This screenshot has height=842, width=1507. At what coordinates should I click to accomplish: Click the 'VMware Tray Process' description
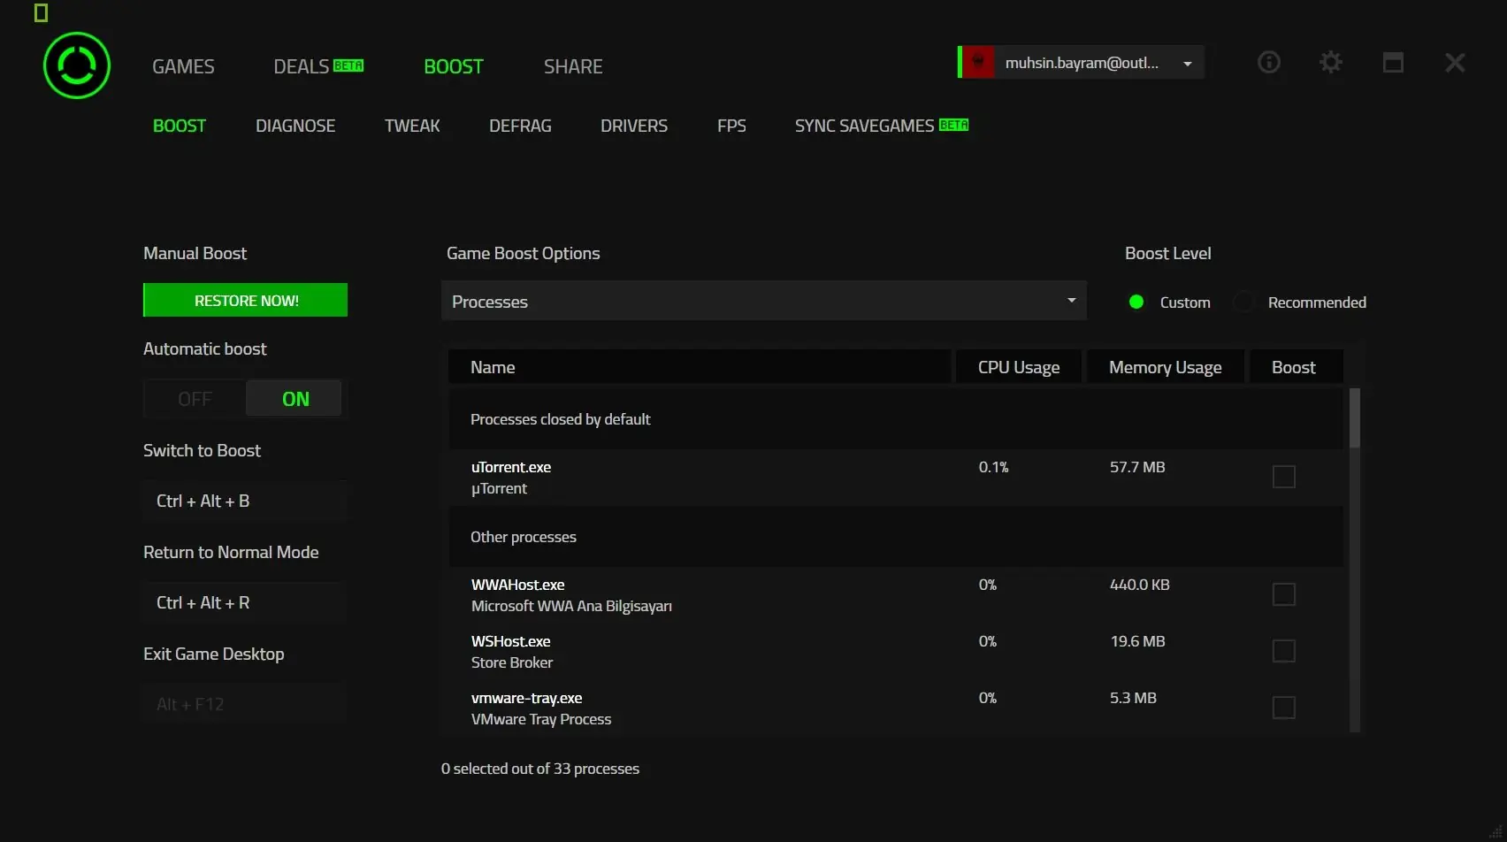(541, 719)
